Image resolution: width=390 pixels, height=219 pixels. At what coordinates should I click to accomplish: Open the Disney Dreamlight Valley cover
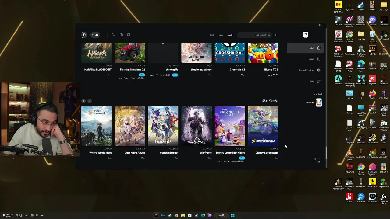pyautogui.click(x=230, y=126)
